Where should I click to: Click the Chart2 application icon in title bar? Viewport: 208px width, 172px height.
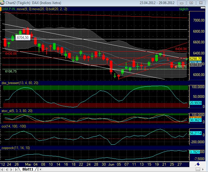coord(2,2)
